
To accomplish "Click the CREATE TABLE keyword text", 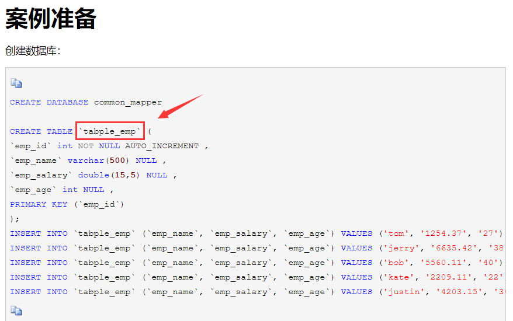I will 41,131.
